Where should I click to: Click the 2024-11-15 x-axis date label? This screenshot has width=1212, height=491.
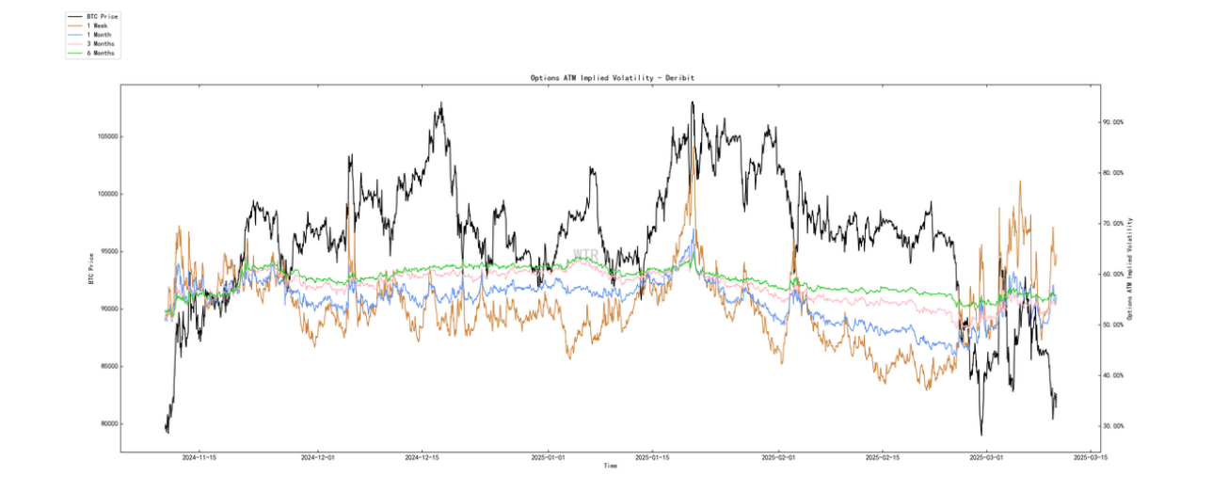tap(199, 458)
